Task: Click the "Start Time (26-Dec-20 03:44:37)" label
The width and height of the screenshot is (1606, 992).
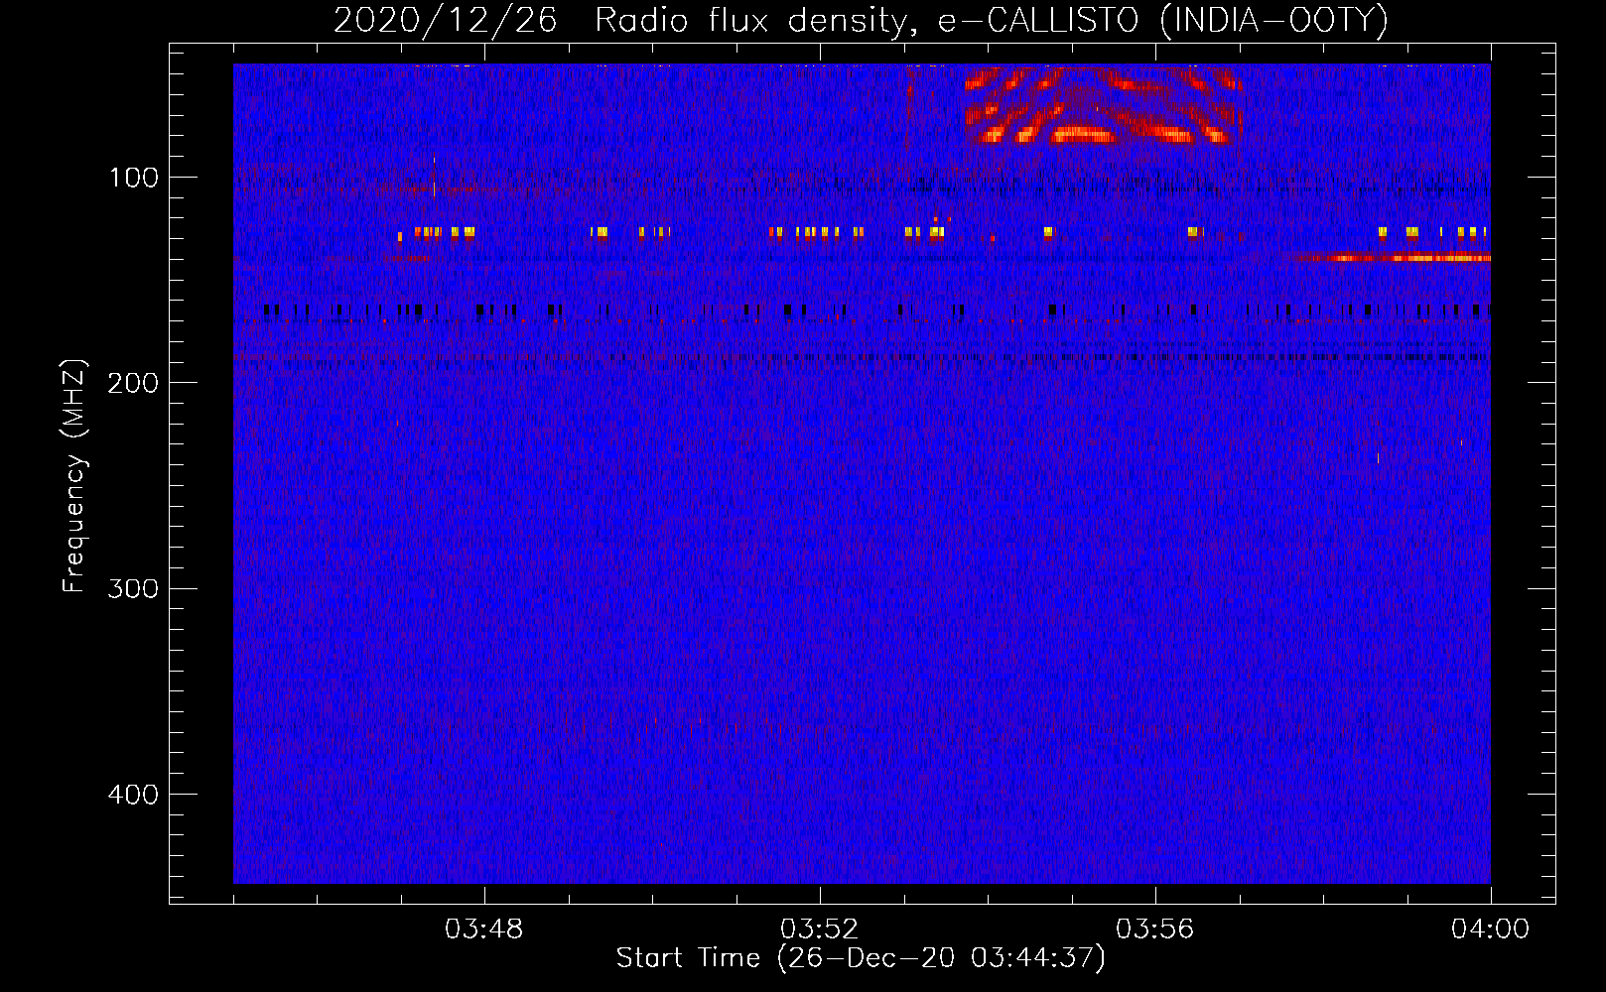Action: coord(861,958)
